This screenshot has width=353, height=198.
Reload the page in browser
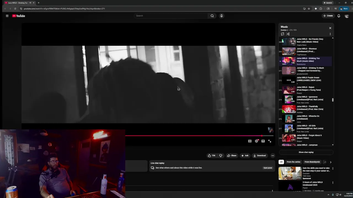pyautogui.click(x=15, y=9)
